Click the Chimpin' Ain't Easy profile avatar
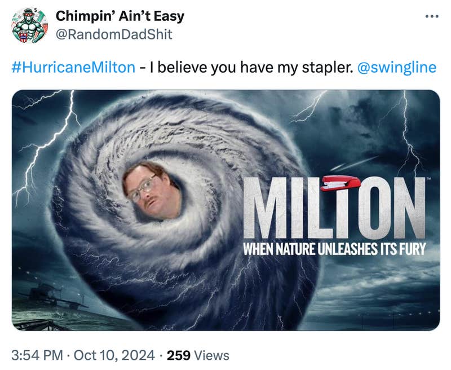 pos(27,24)
